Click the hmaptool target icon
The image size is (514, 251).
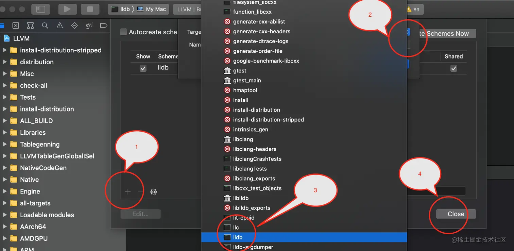click(x=227, y=90)
